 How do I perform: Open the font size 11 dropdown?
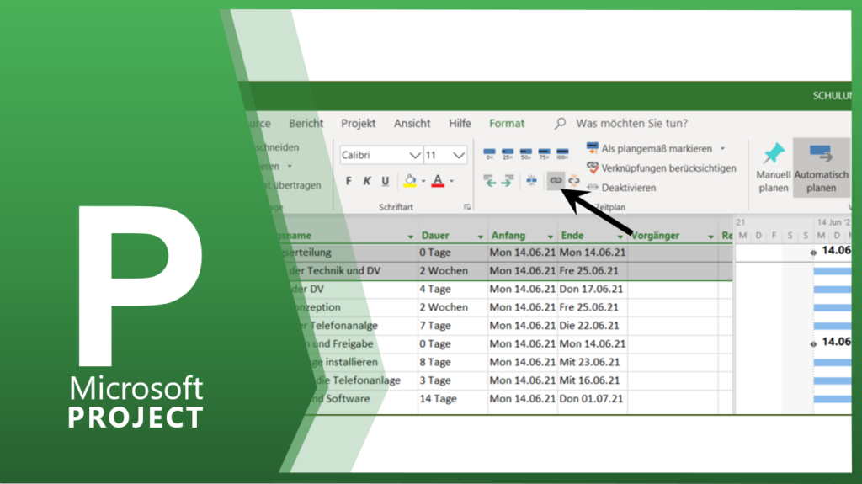459,156
